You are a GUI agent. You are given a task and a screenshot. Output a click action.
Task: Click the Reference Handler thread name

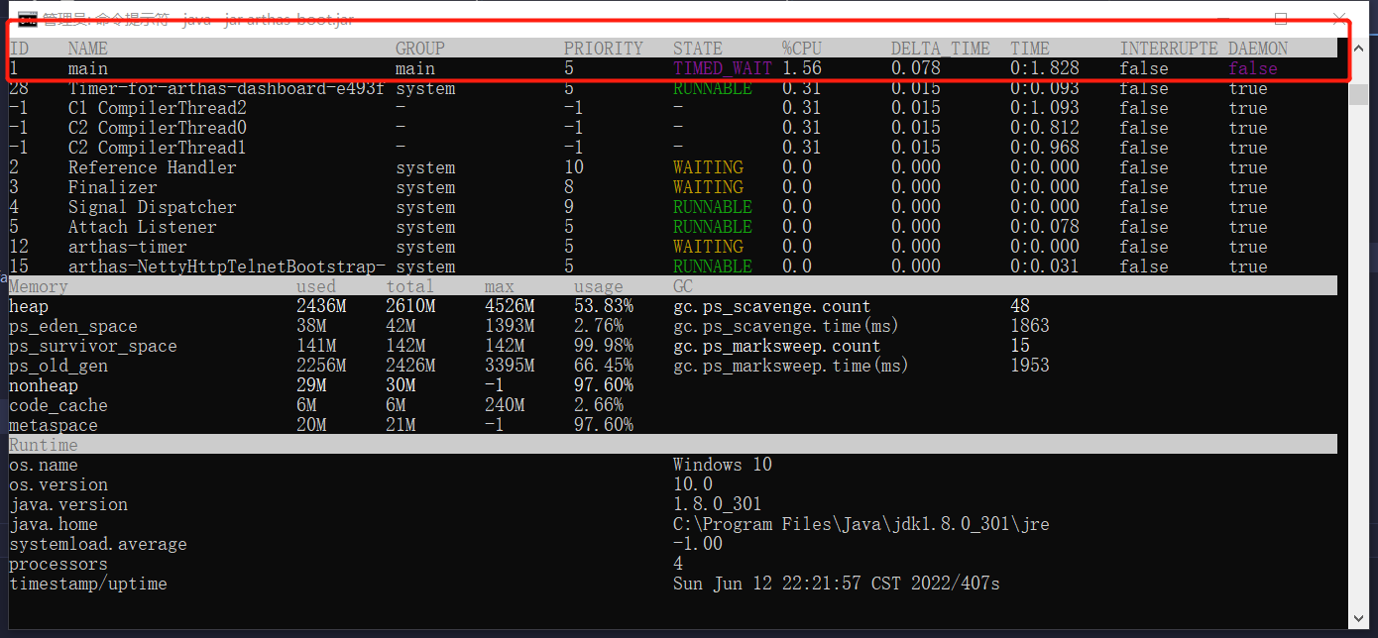[152, 167]
